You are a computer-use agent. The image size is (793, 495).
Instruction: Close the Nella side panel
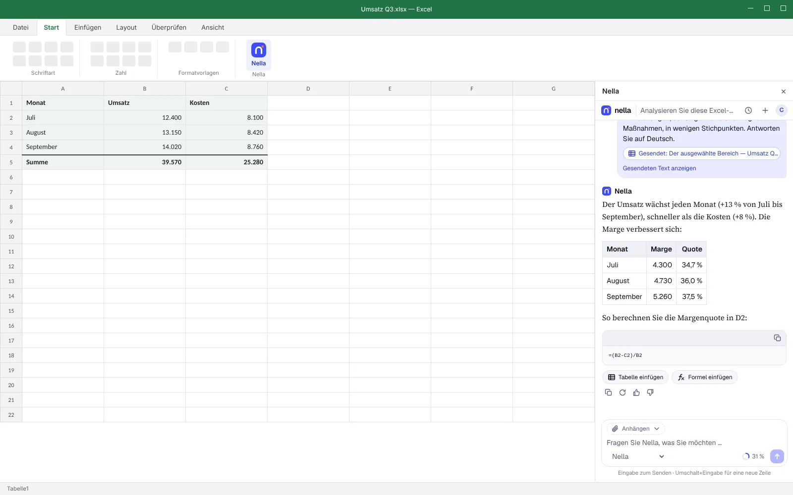[x=784, y=92]
